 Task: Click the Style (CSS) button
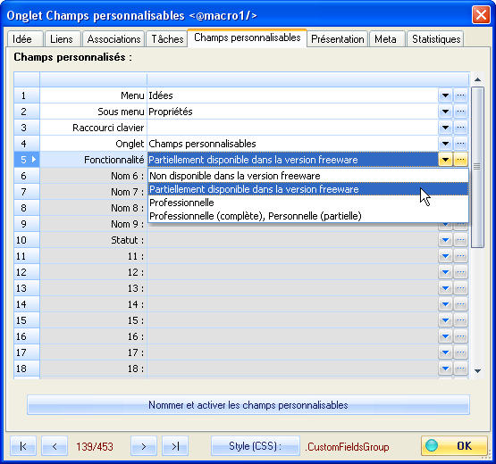pyautogui.click(x=256, y=446)
